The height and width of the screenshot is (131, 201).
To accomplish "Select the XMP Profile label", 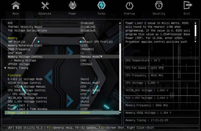I will [x=16, y=42].
